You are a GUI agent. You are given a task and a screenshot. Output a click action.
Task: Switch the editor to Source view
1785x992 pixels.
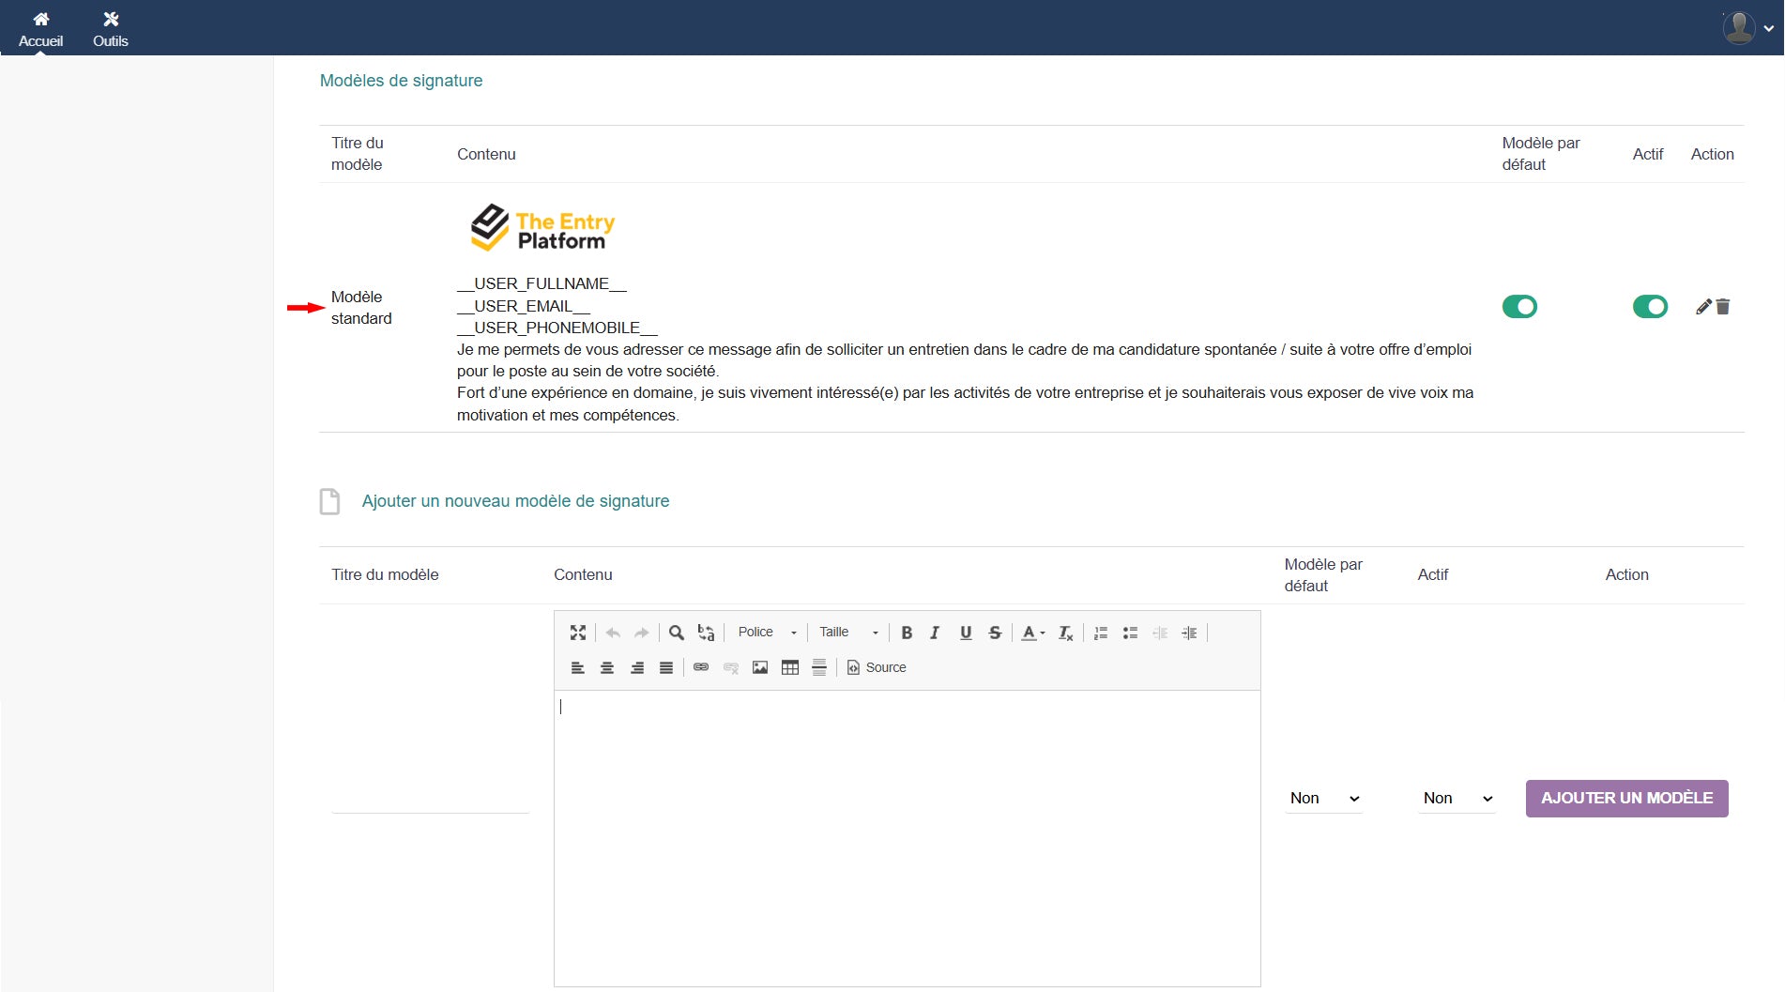877,667
